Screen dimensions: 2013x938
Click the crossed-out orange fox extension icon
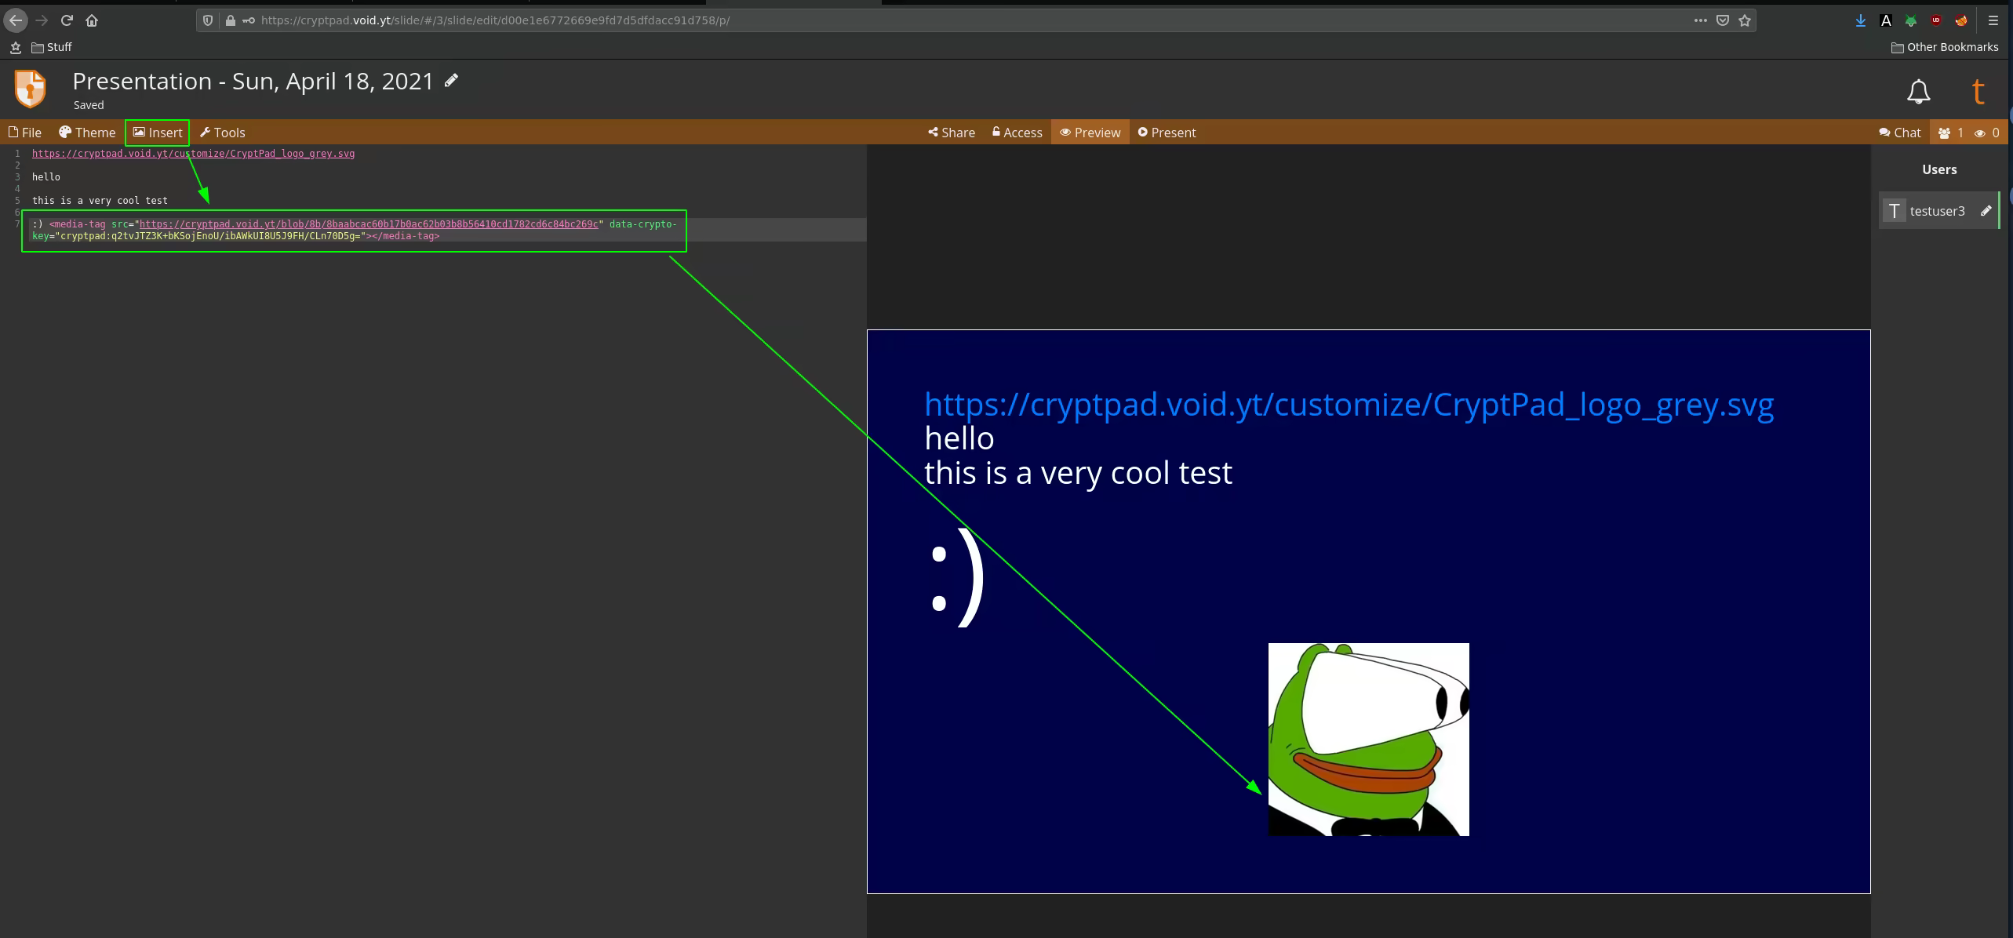tap(1961, 20)
